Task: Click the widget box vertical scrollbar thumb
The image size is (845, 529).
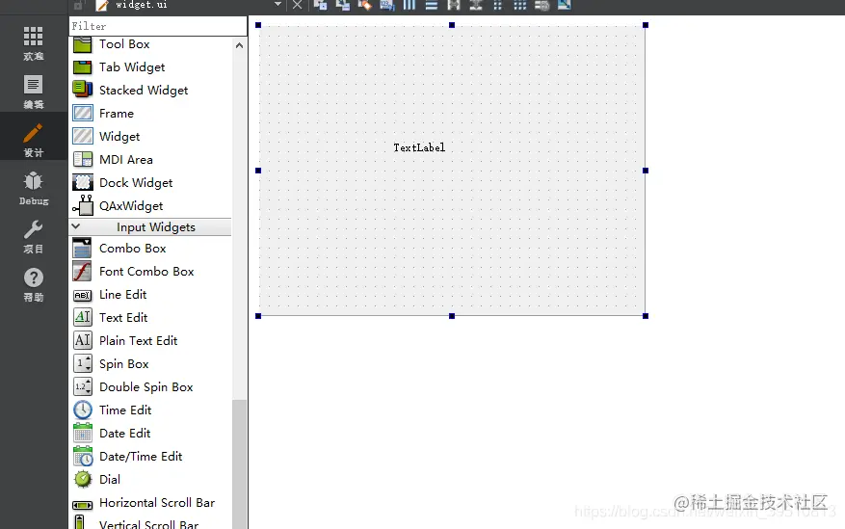Action: click(x=239, y=464)
